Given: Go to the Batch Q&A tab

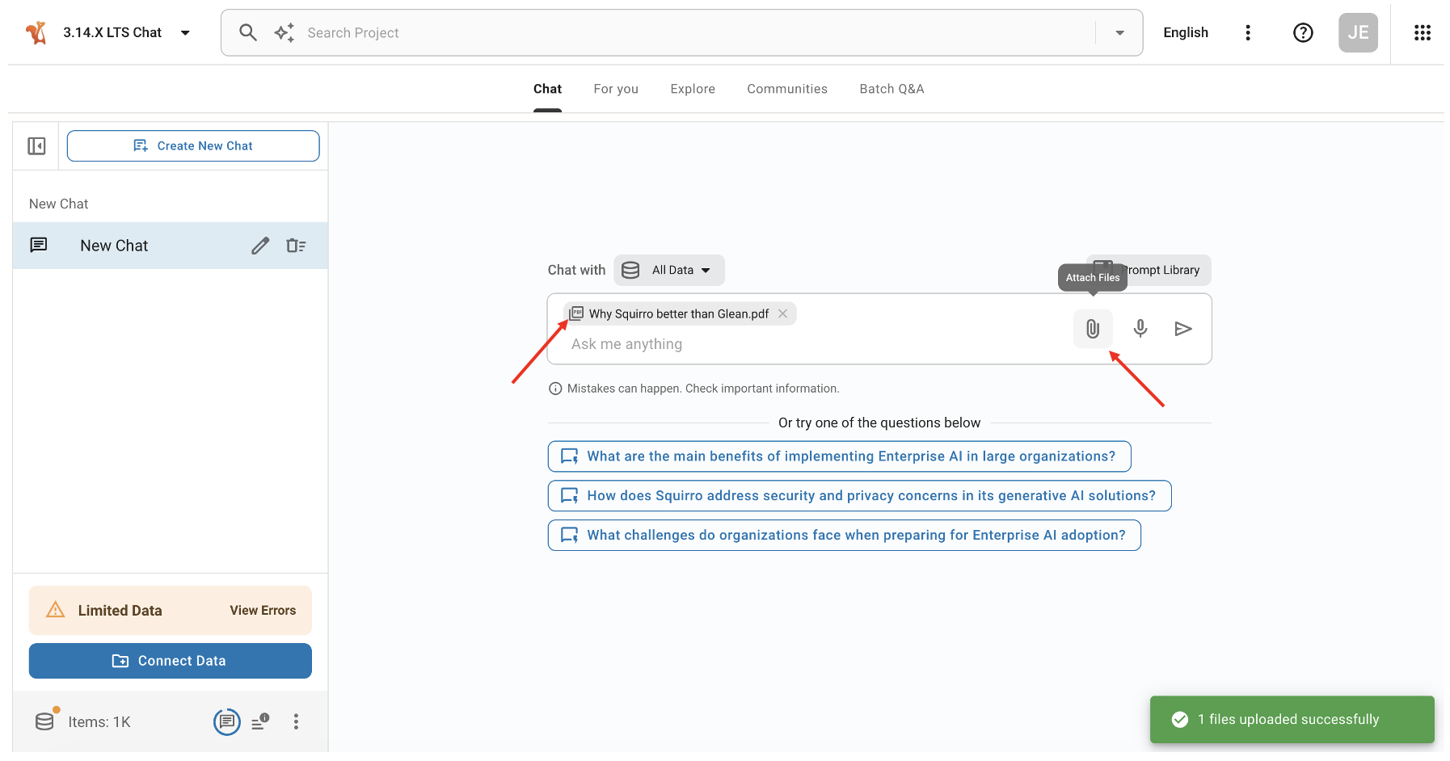Looking at the screenshot, I should click(x=891, y=89).
